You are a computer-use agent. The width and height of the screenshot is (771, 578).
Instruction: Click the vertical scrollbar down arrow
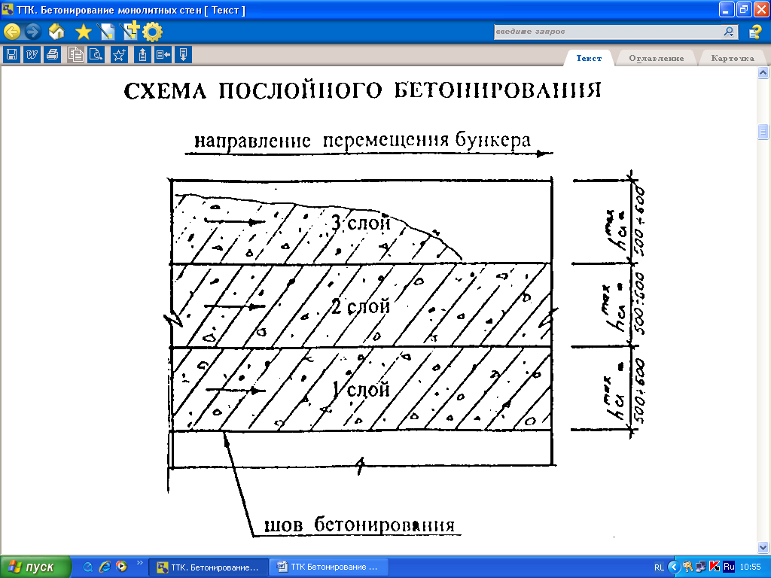coord(763,547)
